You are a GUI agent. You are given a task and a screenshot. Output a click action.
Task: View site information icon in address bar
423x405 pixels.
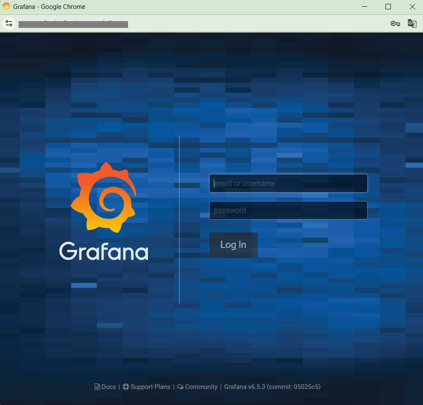point(9,23)
